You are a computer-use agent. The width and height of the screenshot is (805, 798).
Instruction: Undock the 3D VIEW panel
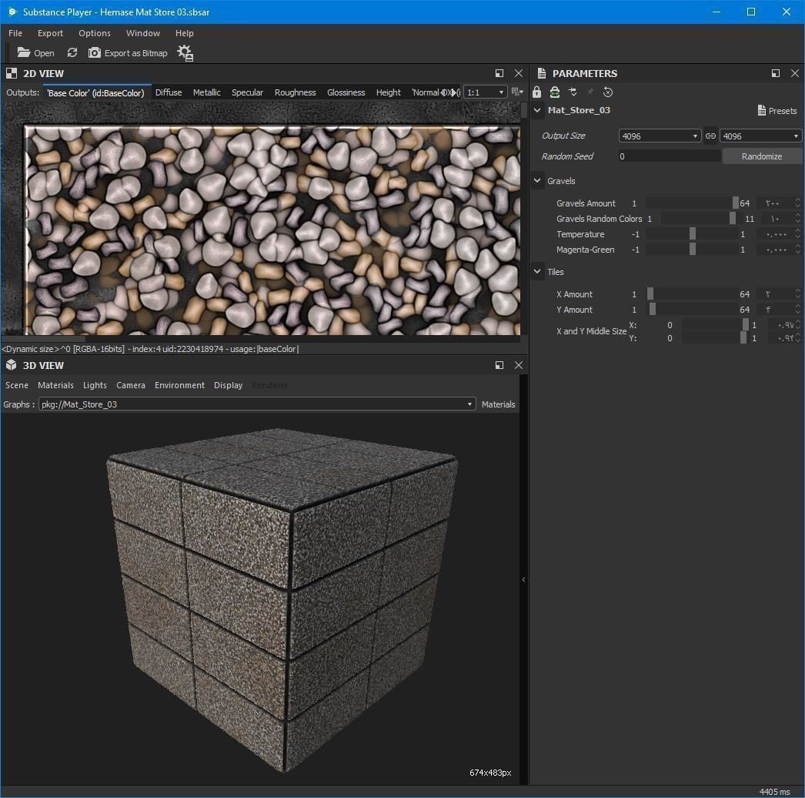(499, 365)
